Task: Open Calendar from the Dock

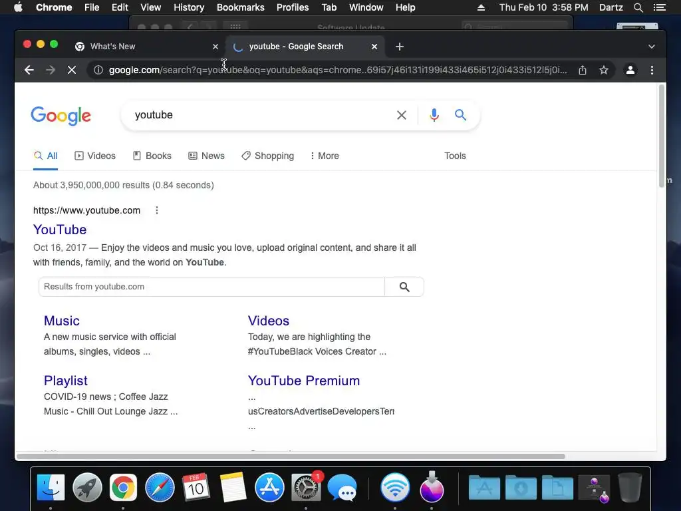Action: [196, 487]
